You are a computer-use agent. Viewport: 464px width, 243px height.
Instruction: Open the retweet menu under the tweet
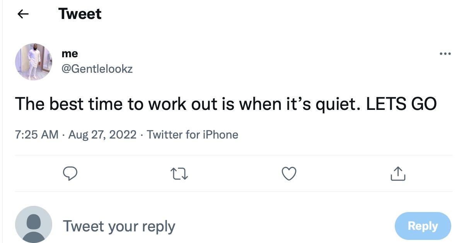180,174
